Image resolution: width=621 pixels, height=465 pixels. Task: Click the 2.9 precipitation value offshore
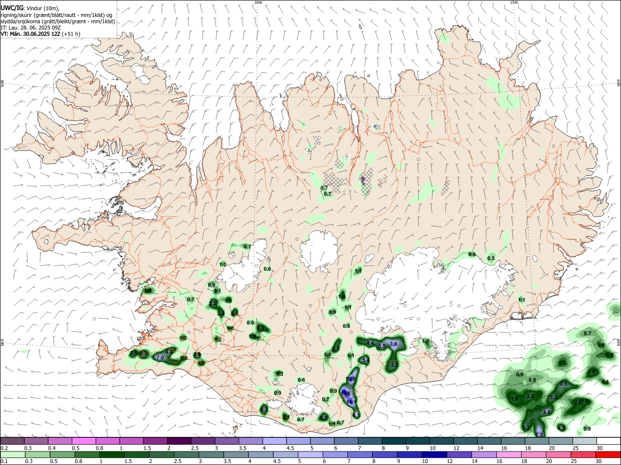[530, 397]
